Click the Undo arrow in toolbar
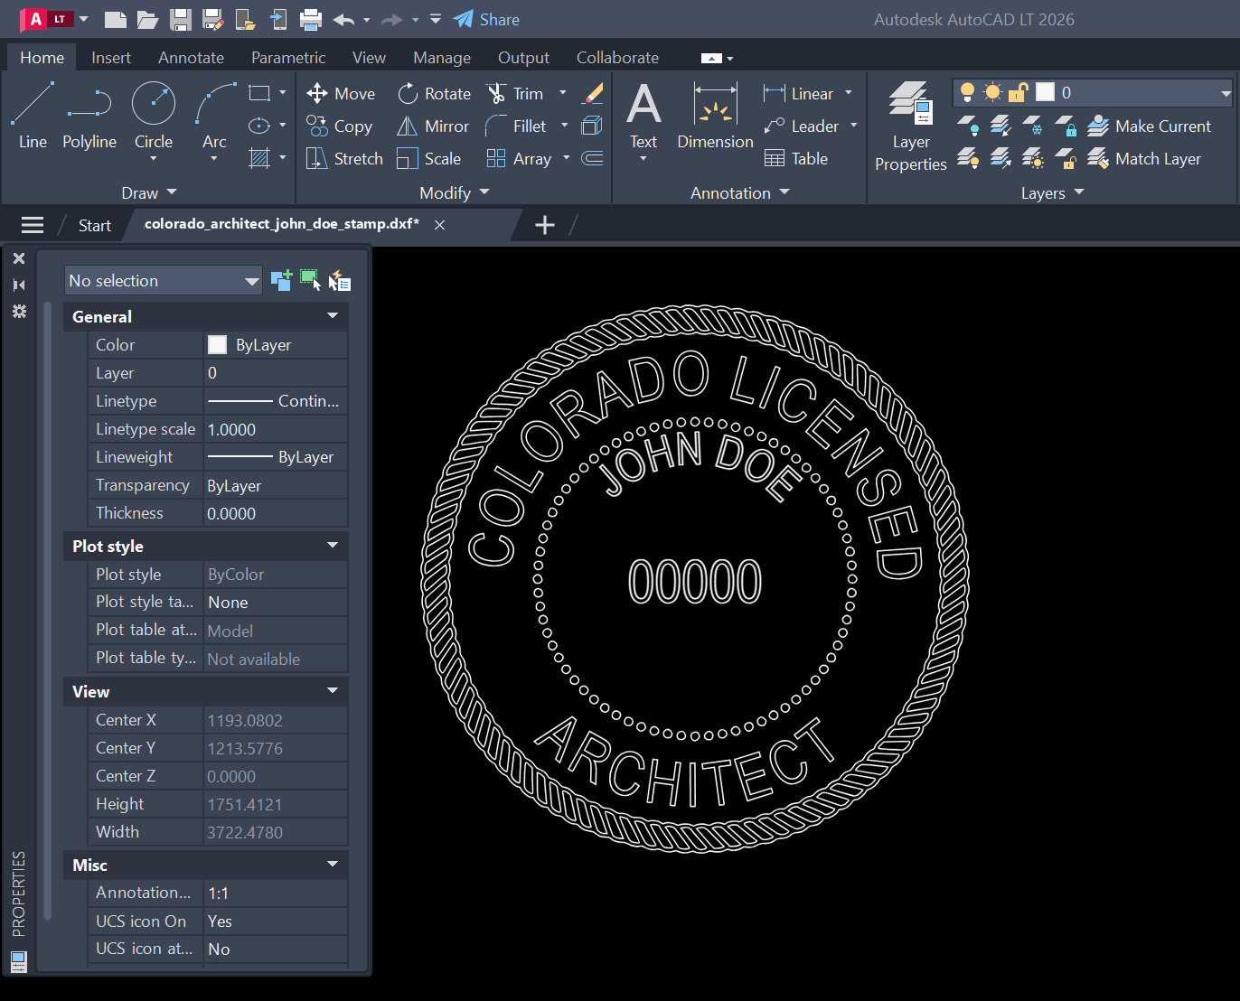 pyautogui.click(x=343, y=19)
